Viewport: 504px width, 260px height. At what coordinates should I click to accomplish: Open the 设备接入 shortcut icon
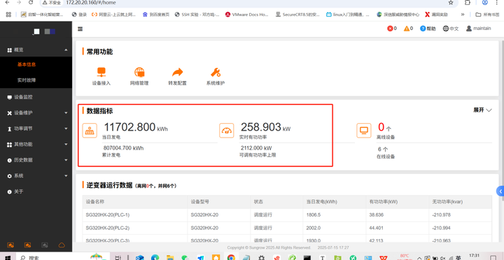click(x=101, y=72)
